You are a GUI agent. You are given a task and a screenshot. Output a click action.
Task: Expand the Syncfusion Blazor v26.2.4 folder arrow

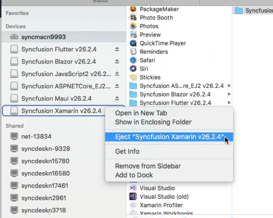[x=229, y=94]
